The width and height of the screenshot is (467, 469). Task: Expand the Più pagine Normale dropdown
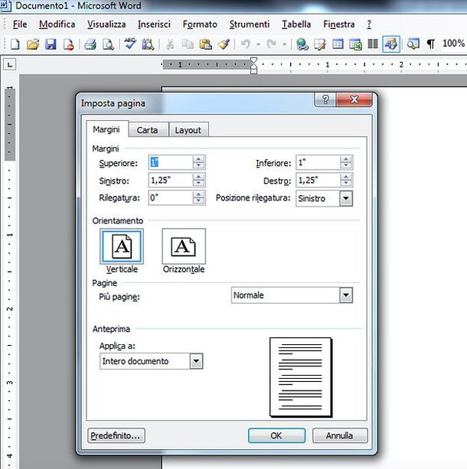click(x=346, y=295)
